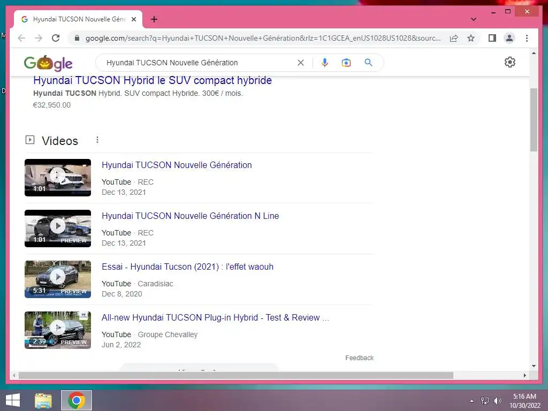Click the Chrome taskbar icon

(x=77, y=400)
